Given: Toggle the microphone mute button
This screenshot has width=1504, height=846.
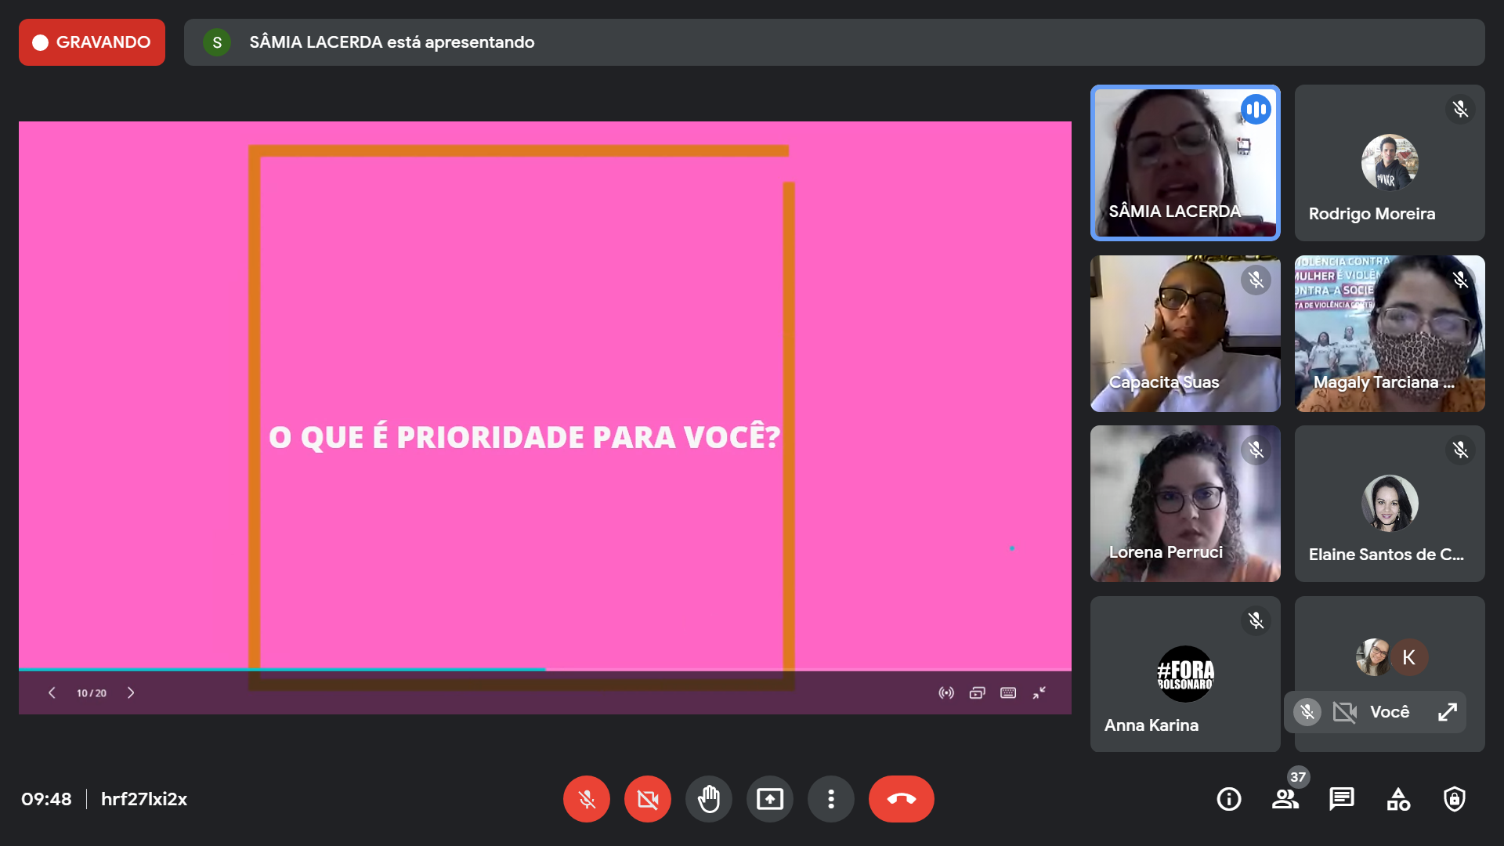Looking at the screenshot, I should coord(586,799).
